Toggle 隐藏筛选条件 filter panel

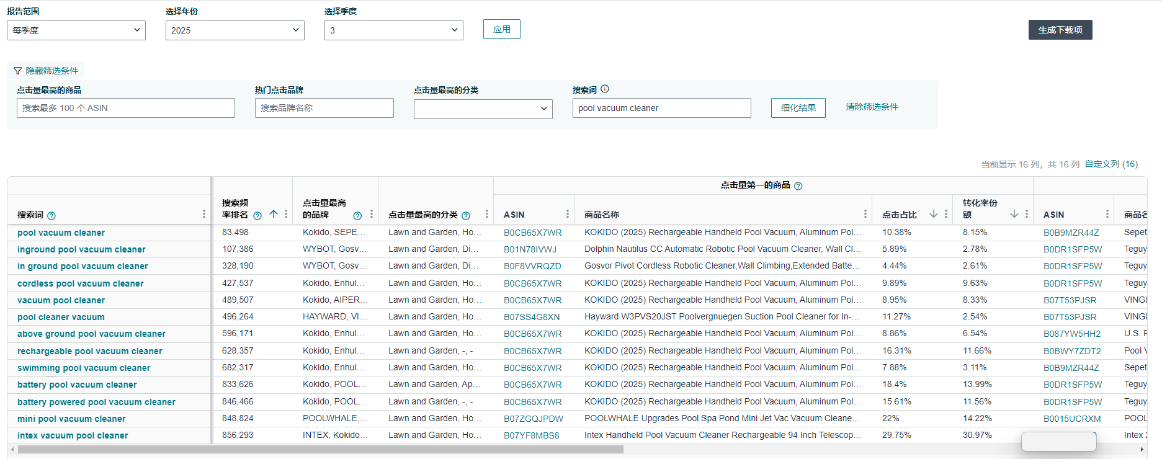coord(46,71)
